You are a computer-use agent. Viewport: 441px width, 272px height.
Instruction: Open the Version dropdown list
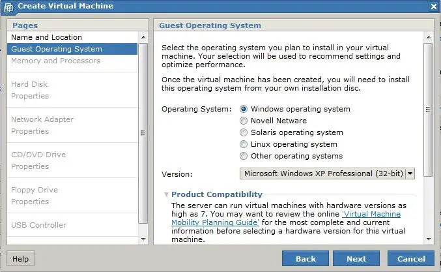click(x=327, y=174)
